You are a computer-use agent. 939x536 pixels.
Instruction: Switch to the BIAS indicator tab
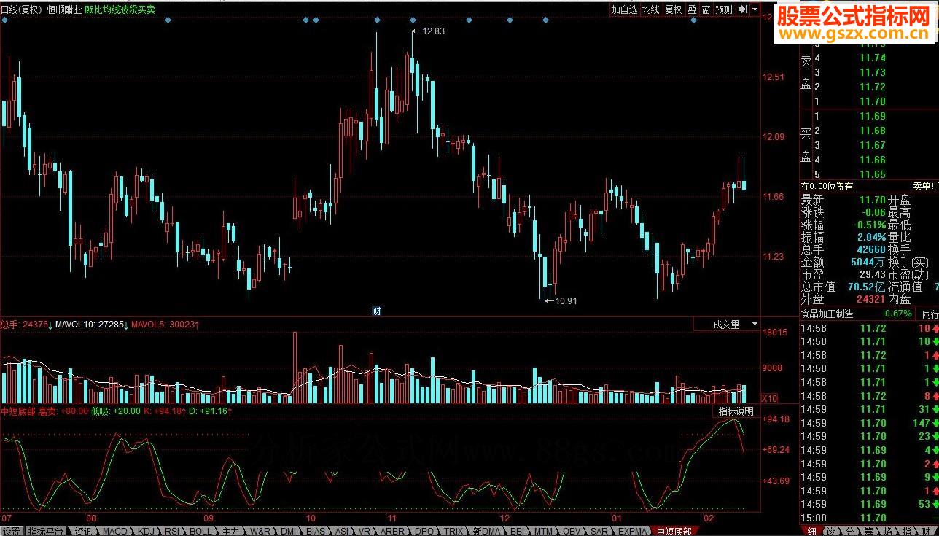[x=316, y=531]
